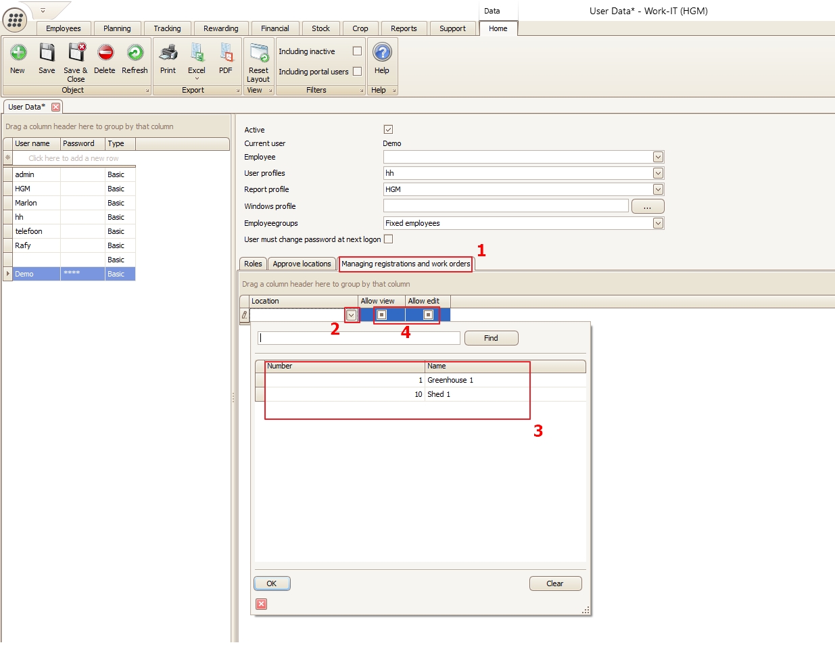Open the Reports ribbon tab
The image size is (835, 645).
pyautogui.click(x=404, y=28)
